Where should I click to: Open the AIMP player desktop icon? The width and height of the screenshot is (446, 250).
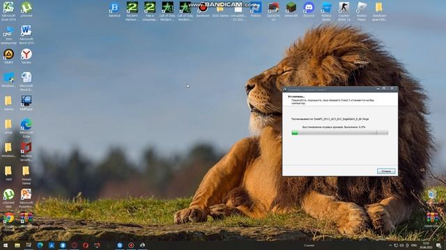click(8, 56)
